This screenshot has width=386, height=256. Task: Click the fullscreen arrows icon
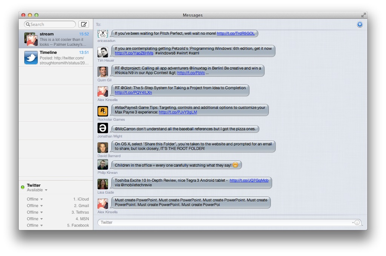point(363,15)
